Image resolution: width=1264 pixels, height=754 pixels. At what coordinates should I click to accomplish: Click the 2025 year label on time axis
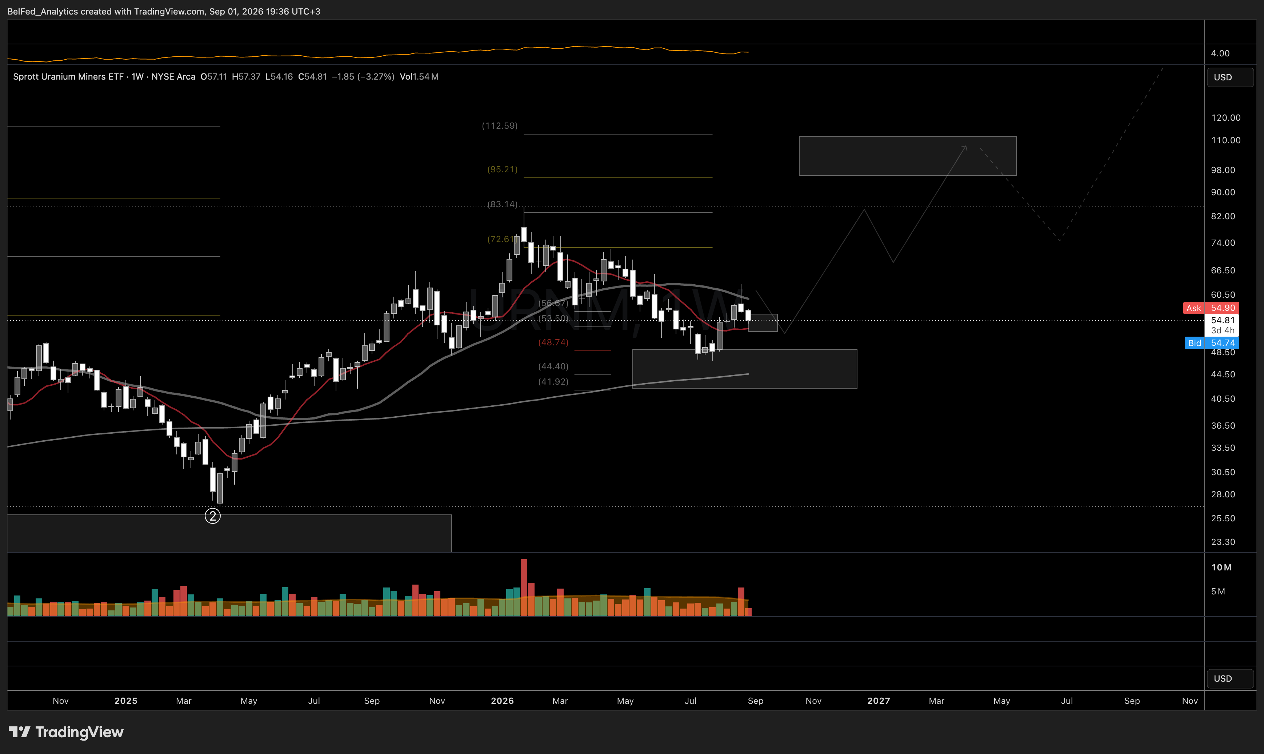pyautogui.click(x=126, y=701)
